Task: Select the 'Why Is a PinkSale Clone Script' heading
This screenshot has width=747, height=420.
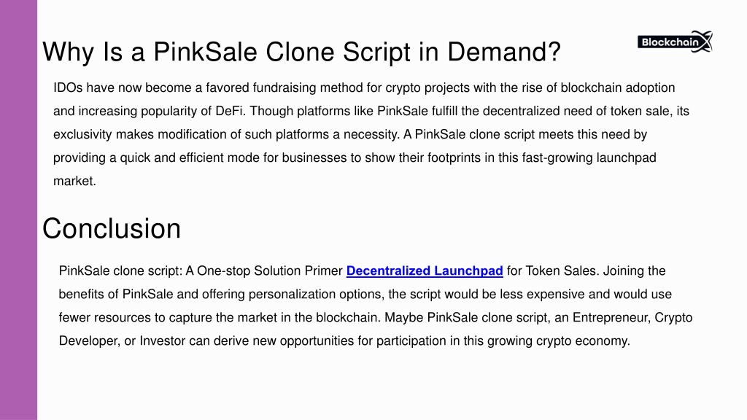Action: (301, 52)
